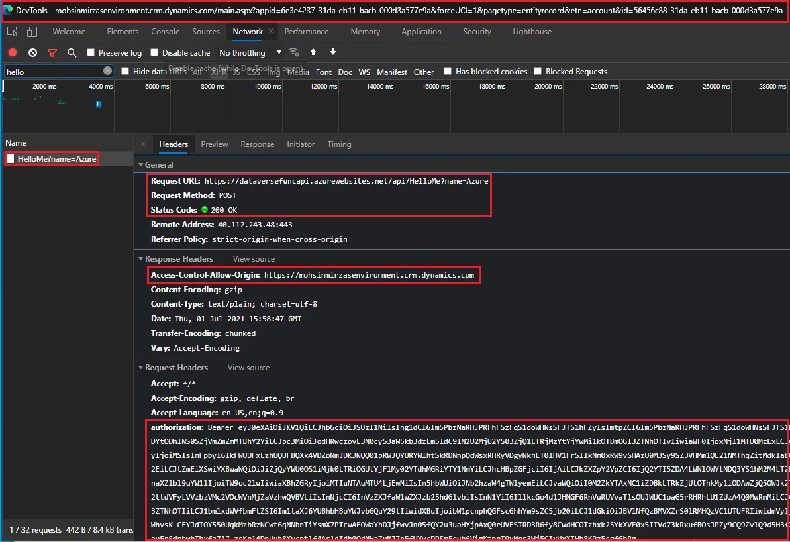Open the Security tab

pyautogui.click(x=477, y=31)
